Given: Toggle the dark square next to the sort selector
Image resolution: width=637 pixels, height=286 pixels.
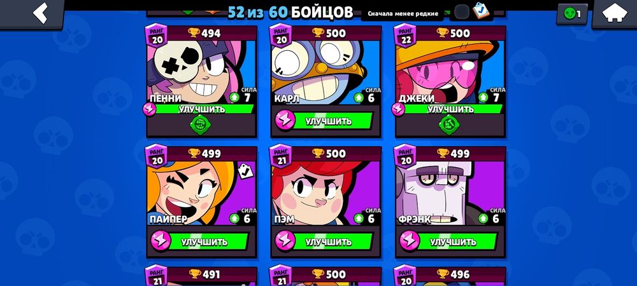Looking at the screenshot, I should [x=461, y=12].
